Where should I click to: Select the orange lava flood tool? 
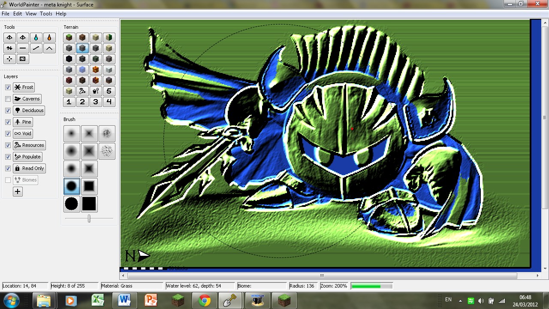pyautogui.click(x=49, y=37)
